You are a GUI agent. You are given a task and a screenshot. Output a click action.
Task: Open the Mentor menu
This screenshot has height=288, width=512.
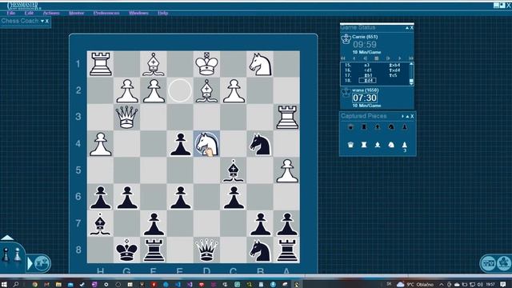click(x=77, y=13)
